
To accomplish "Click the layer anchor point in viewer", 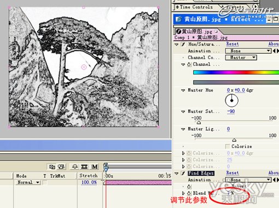I will click(x=84, y=67).
